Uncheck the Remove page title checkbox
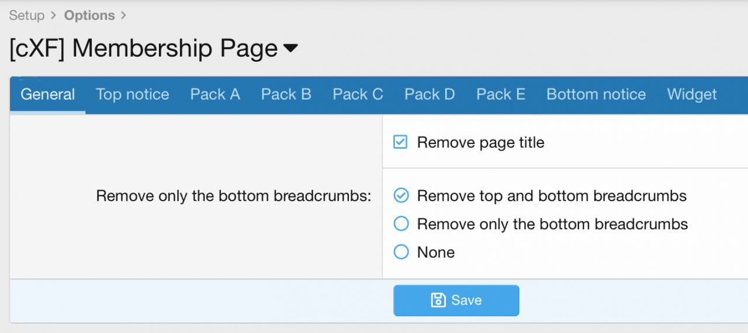This screenshot has width=748, height=333. tap(400, 142)
